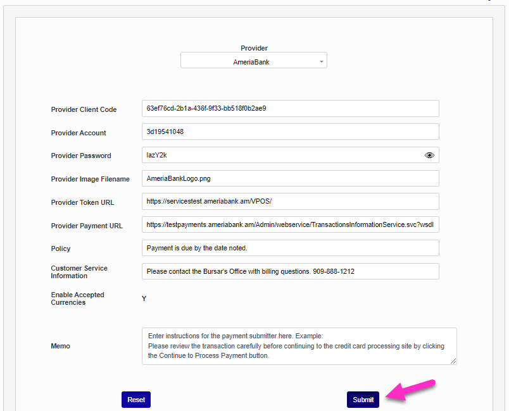Viewport: 509px width, 411px height.
Task: Click the Provider Client Code label
Action: click(84, 109)
